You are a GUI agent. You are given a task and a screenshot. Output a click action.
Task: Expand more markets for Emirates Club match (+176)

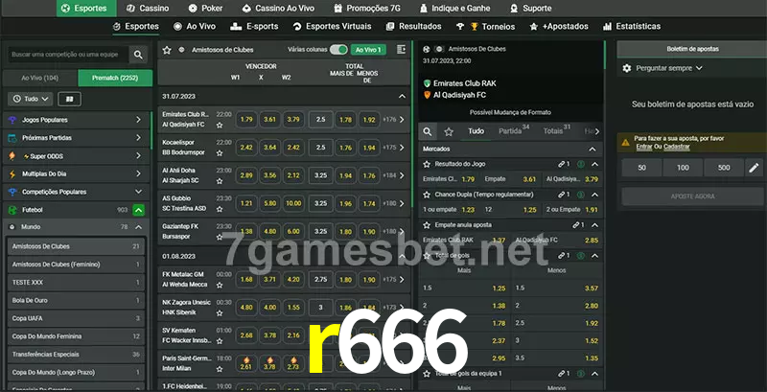(x=394, y=119)
